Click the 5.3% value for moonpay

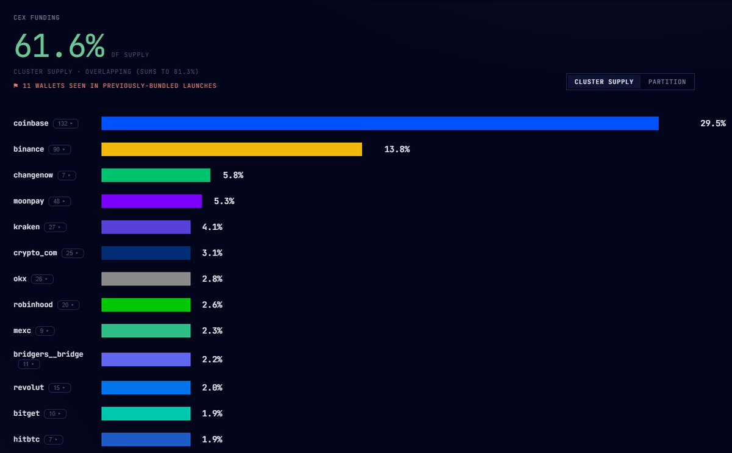(x=224, y=201)
